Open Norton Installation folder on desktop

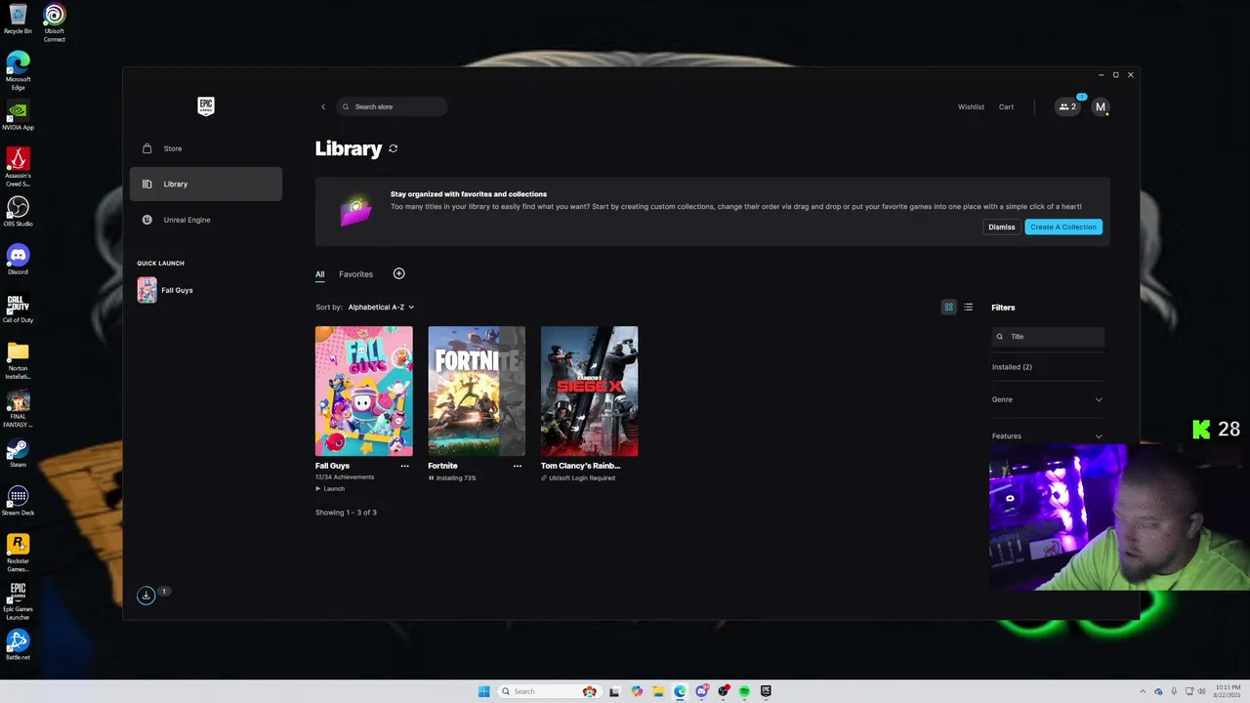(x=18, y=359)
